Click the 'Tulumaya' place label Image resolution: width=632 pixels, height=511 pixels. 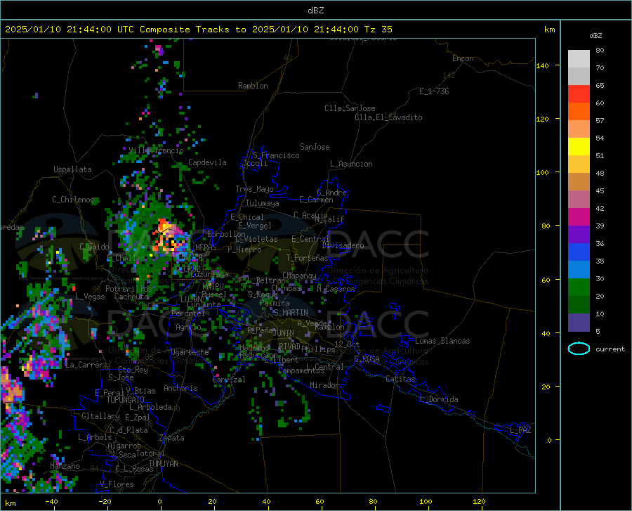(x=263, y=203)
